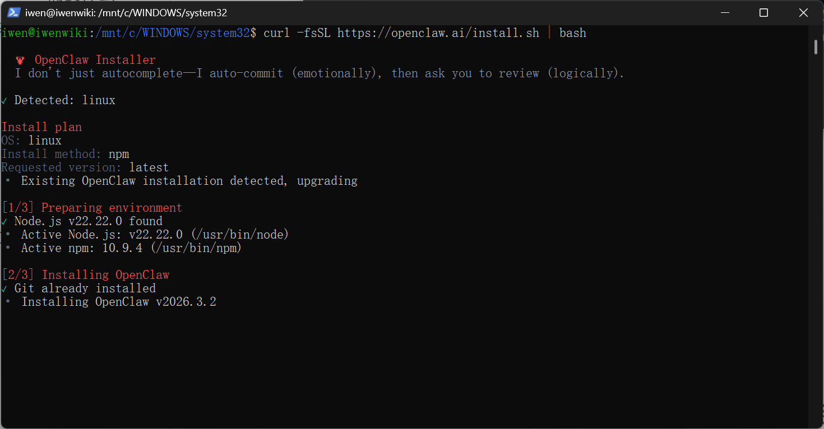Click the Install plan heading
This screenshot has height=429, width=824.
(x=42, y=127)
